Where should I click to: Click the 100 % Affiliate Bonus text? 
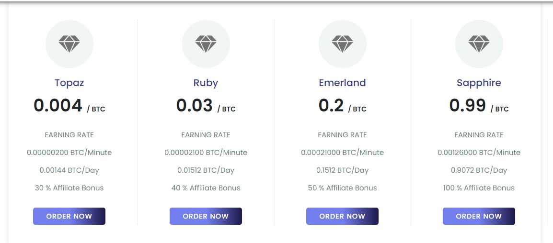(479, 188)
